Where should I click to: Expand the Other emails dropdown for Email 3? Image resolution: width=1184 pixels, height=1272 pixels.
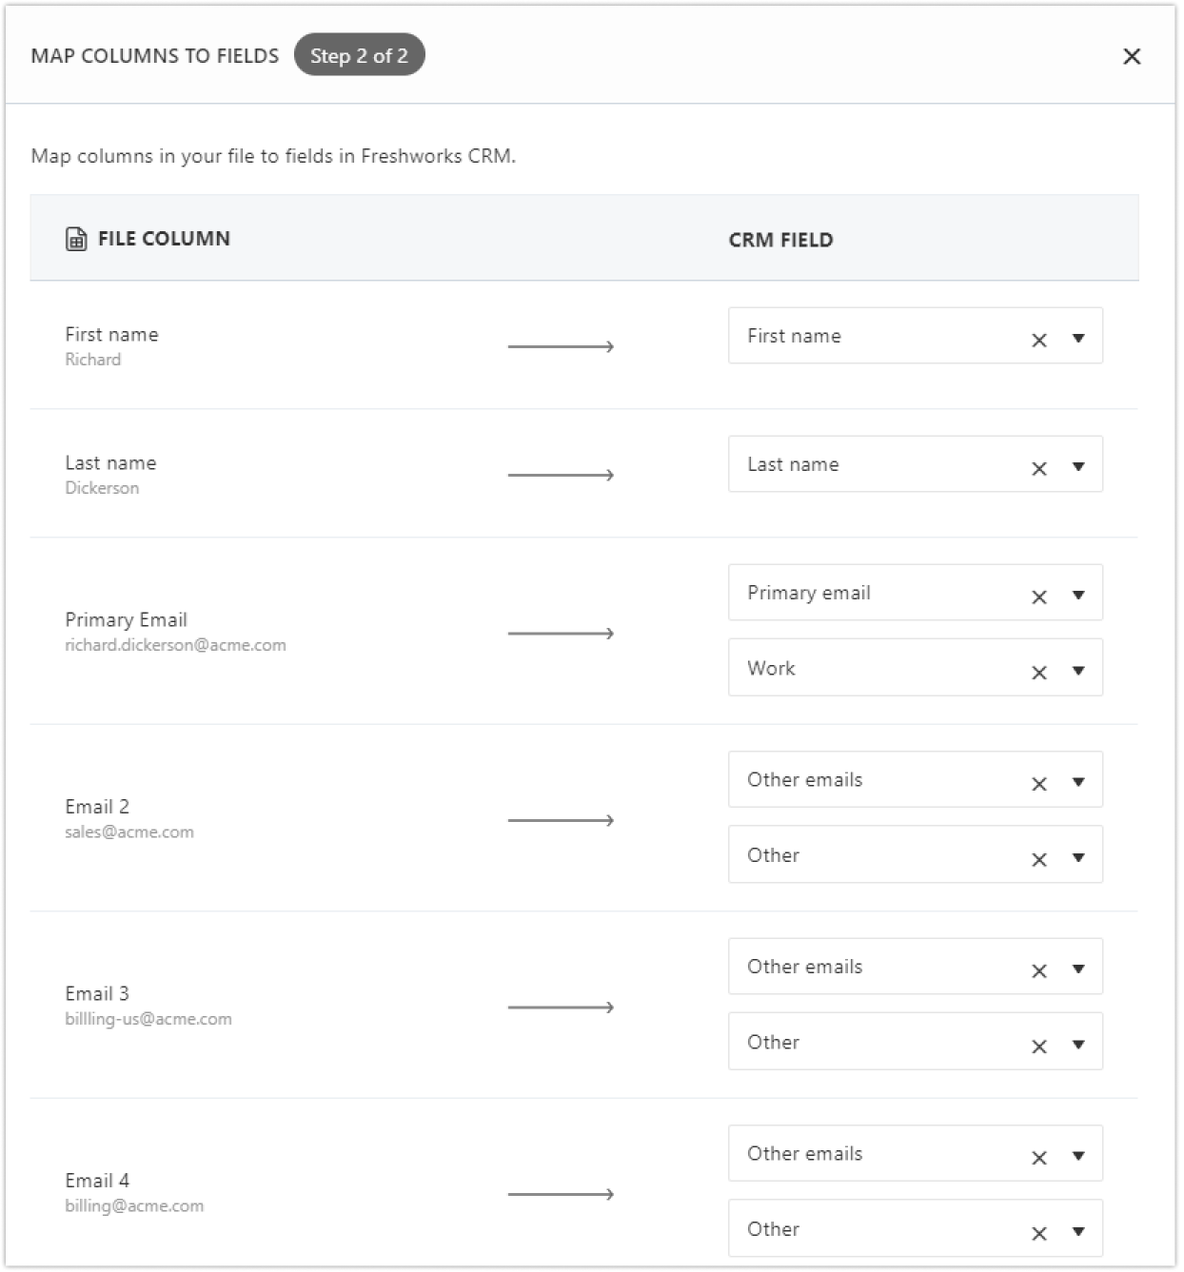[x=1078, y=967]
